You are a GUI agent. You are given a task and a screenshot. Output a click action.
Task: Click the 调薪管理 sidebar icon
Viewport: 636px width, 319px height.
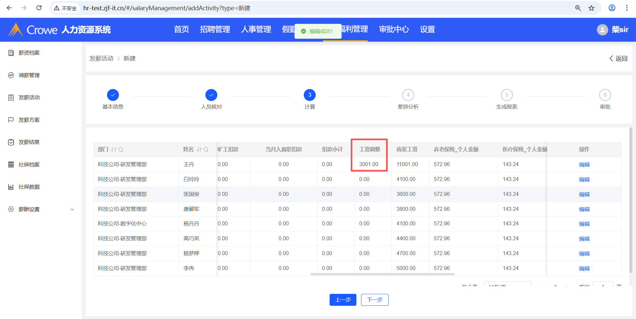click(11, 75)
